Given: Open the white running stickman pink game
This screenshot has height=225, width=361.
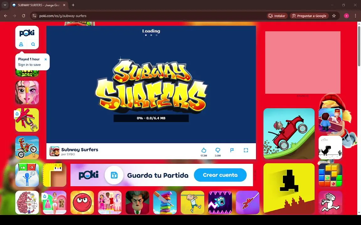Looking at the screenshot, I should 330,202.
